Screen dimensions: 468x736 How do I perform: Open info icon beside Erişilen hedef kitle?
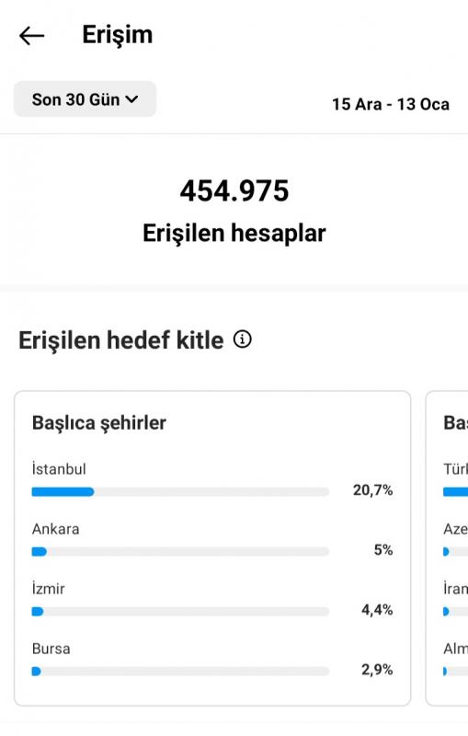coord(243,339)
